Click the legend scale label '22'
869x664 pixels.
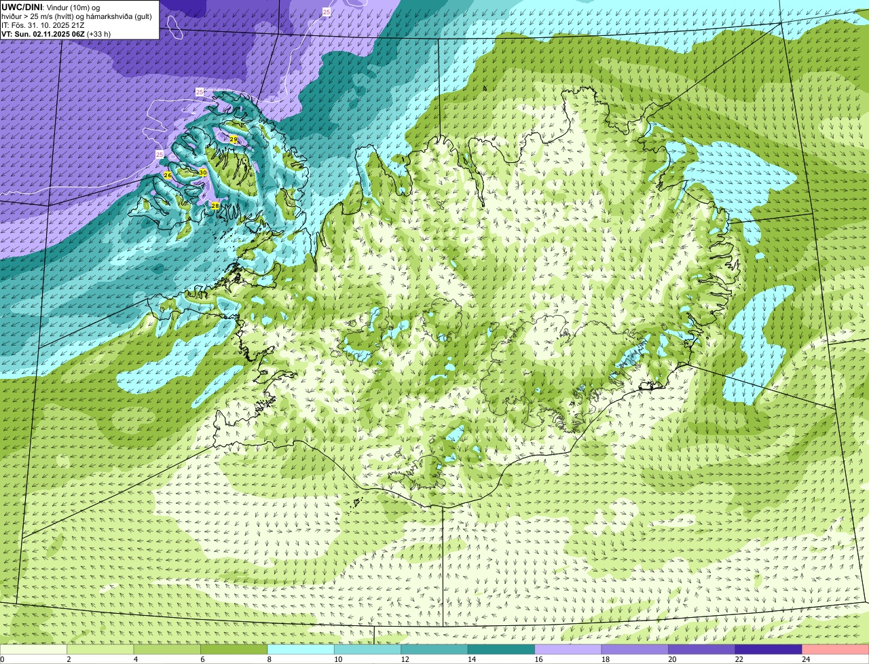pos(739,659)
